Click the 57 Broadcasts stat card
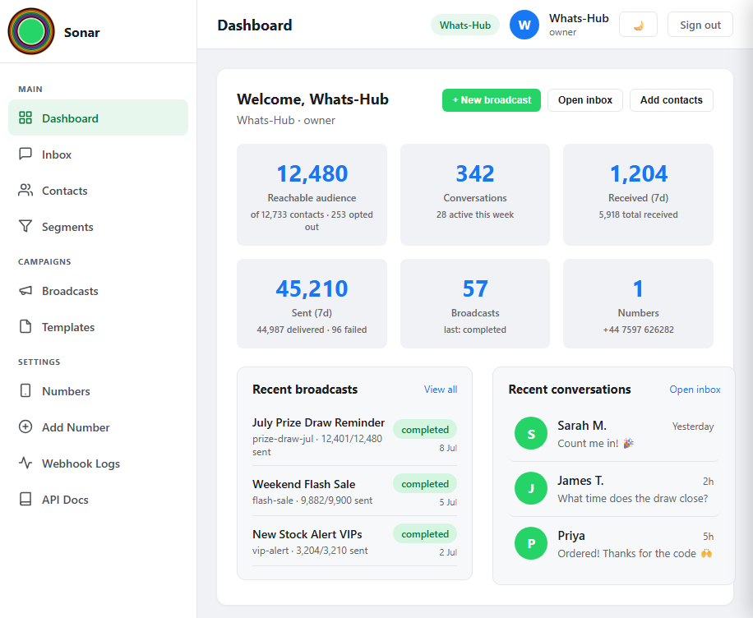This screenshot has width=753, height=618. tap(475, 303)
